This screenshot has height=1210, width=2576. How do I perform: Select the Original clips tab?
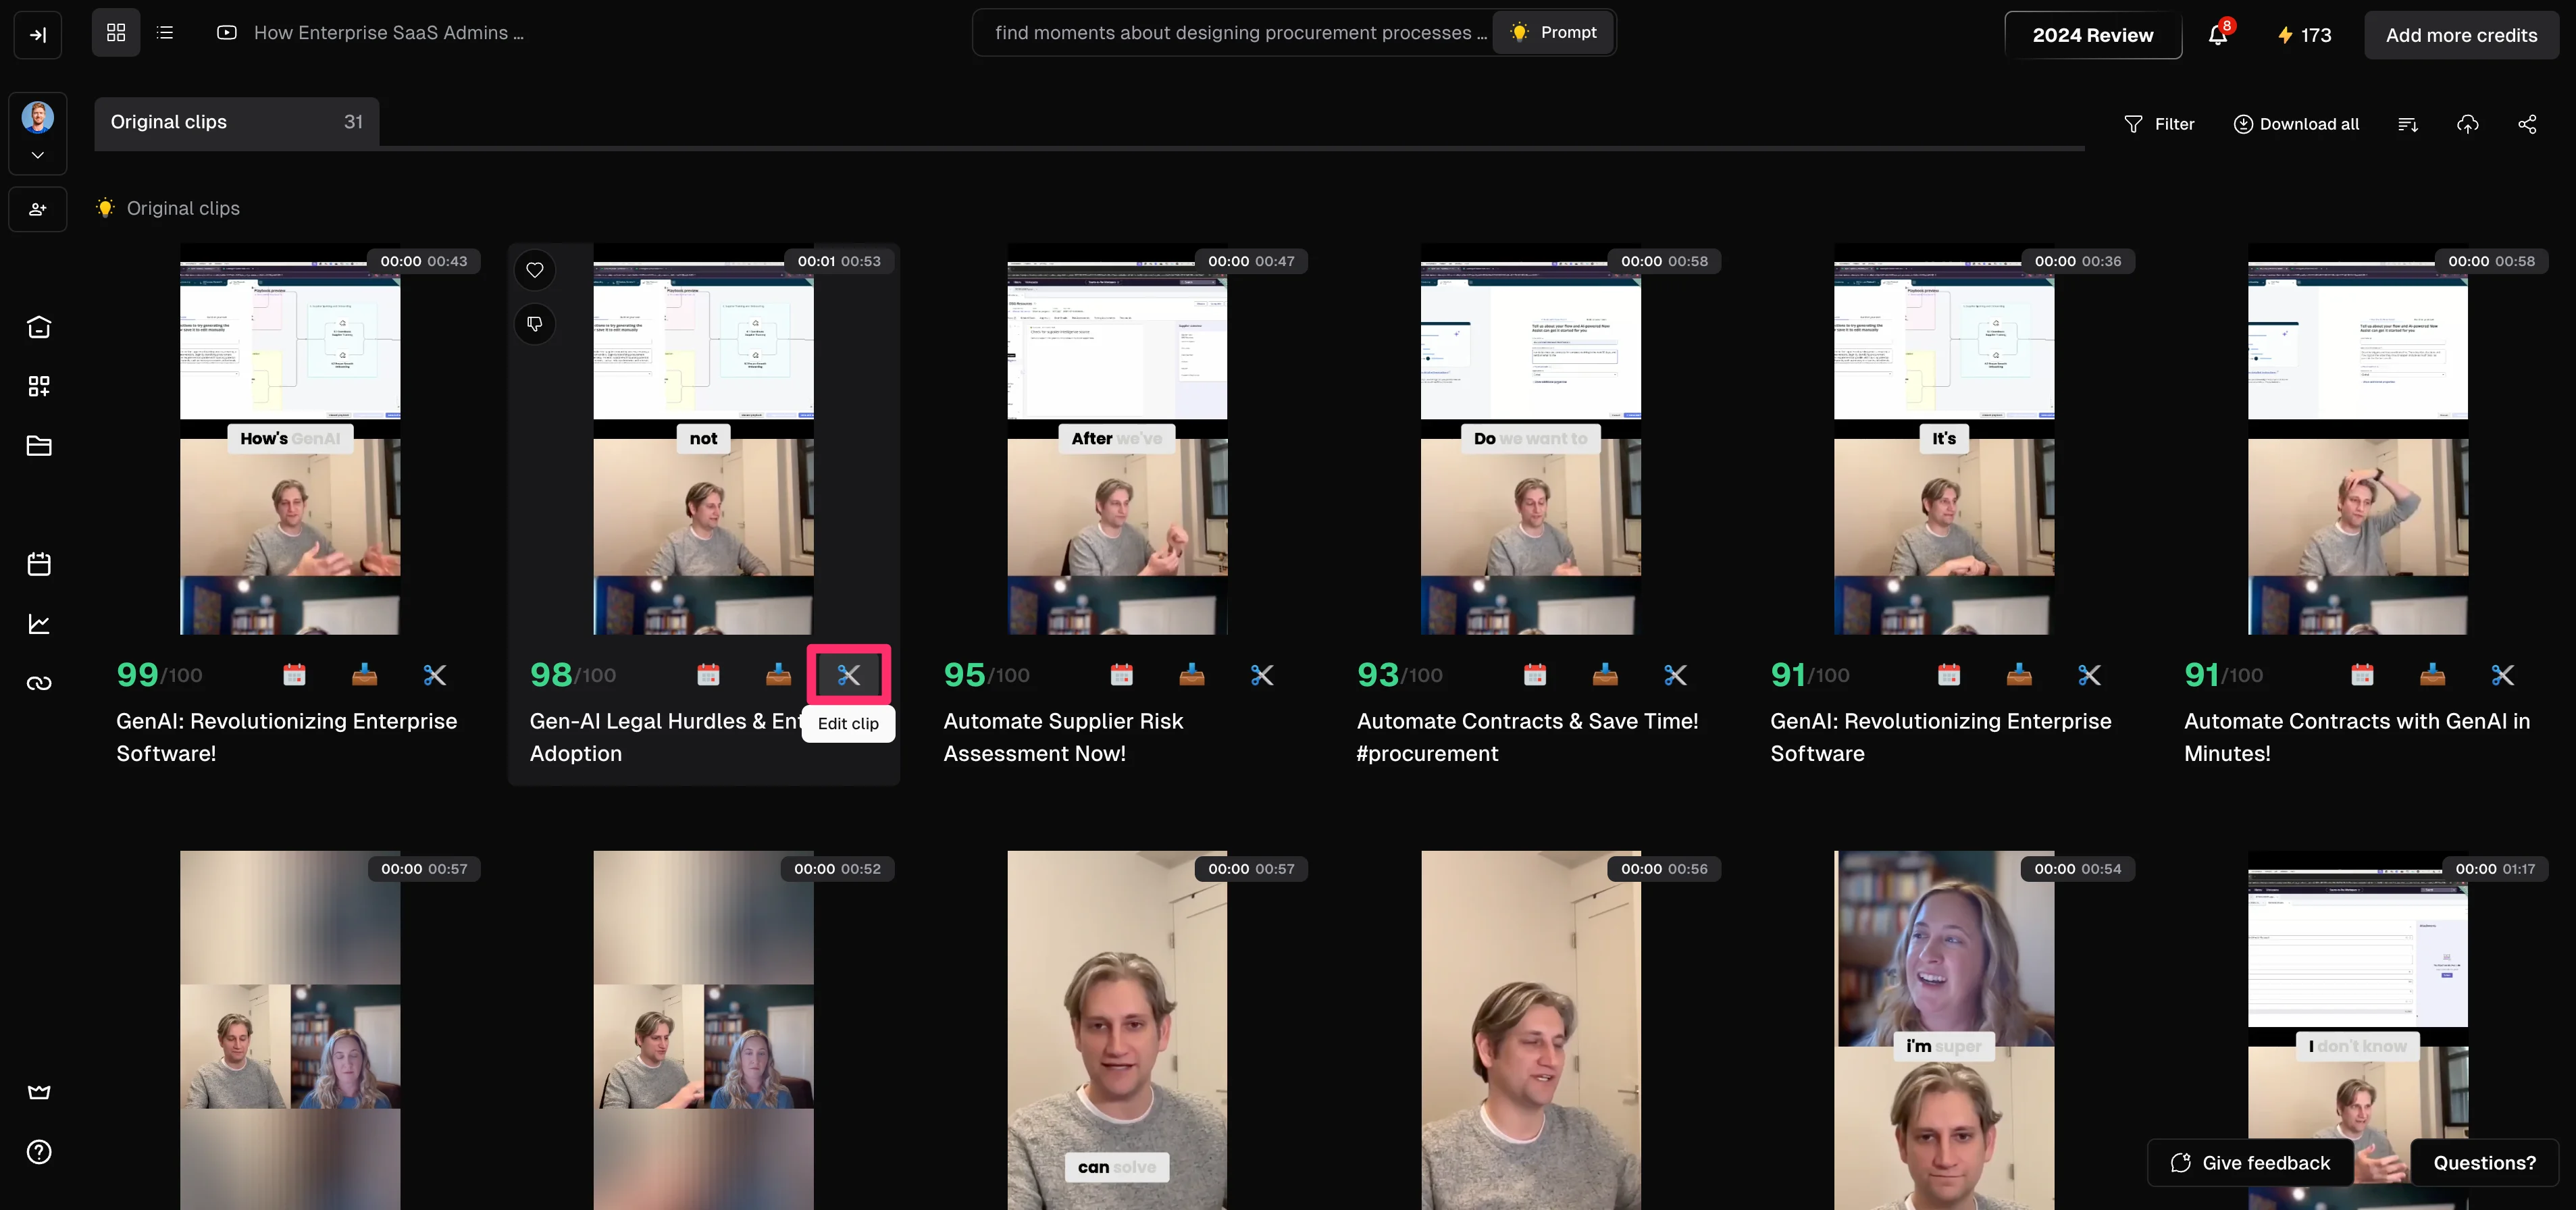click(x=236, y=122)
